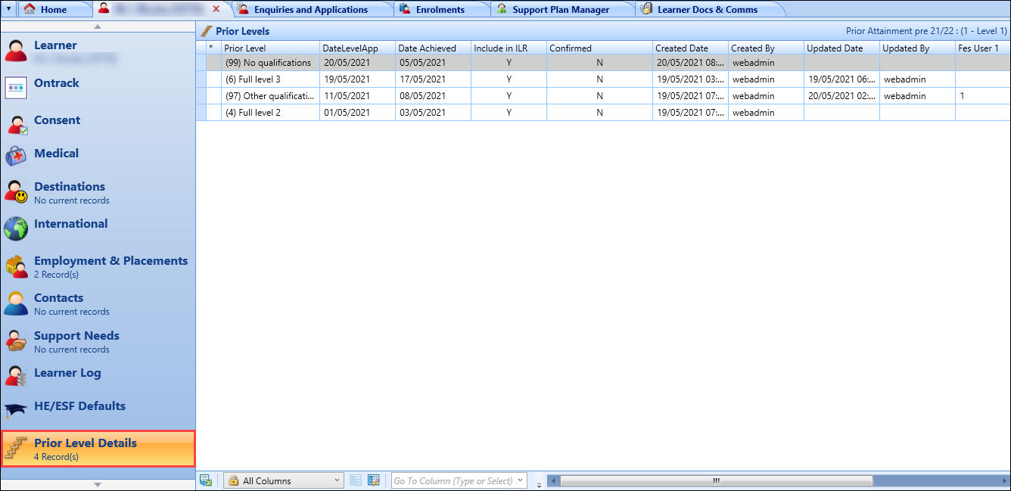Open the tab list dropdown arrow at top-left

coord(8,9)
